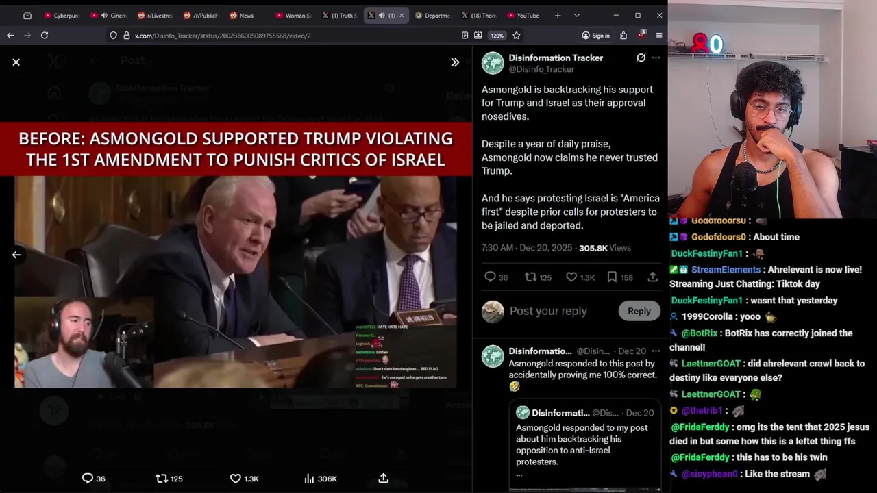Like the post from the bottom video bar
The width and height of the screenshot is (877, 493).
pyautogui.click(x=244, y=479)
